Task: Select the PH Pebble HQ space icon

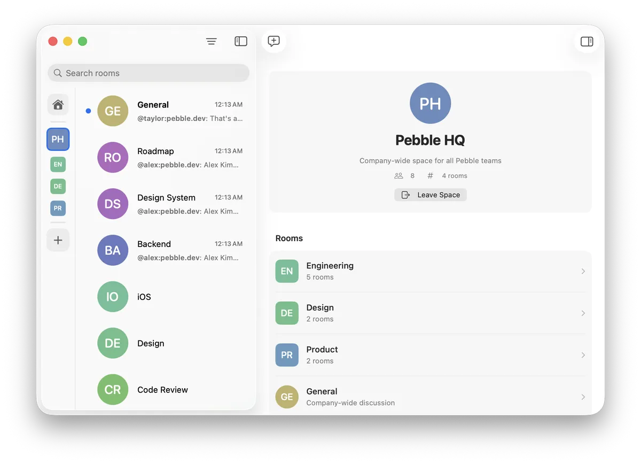Action: tap(58, 140)
